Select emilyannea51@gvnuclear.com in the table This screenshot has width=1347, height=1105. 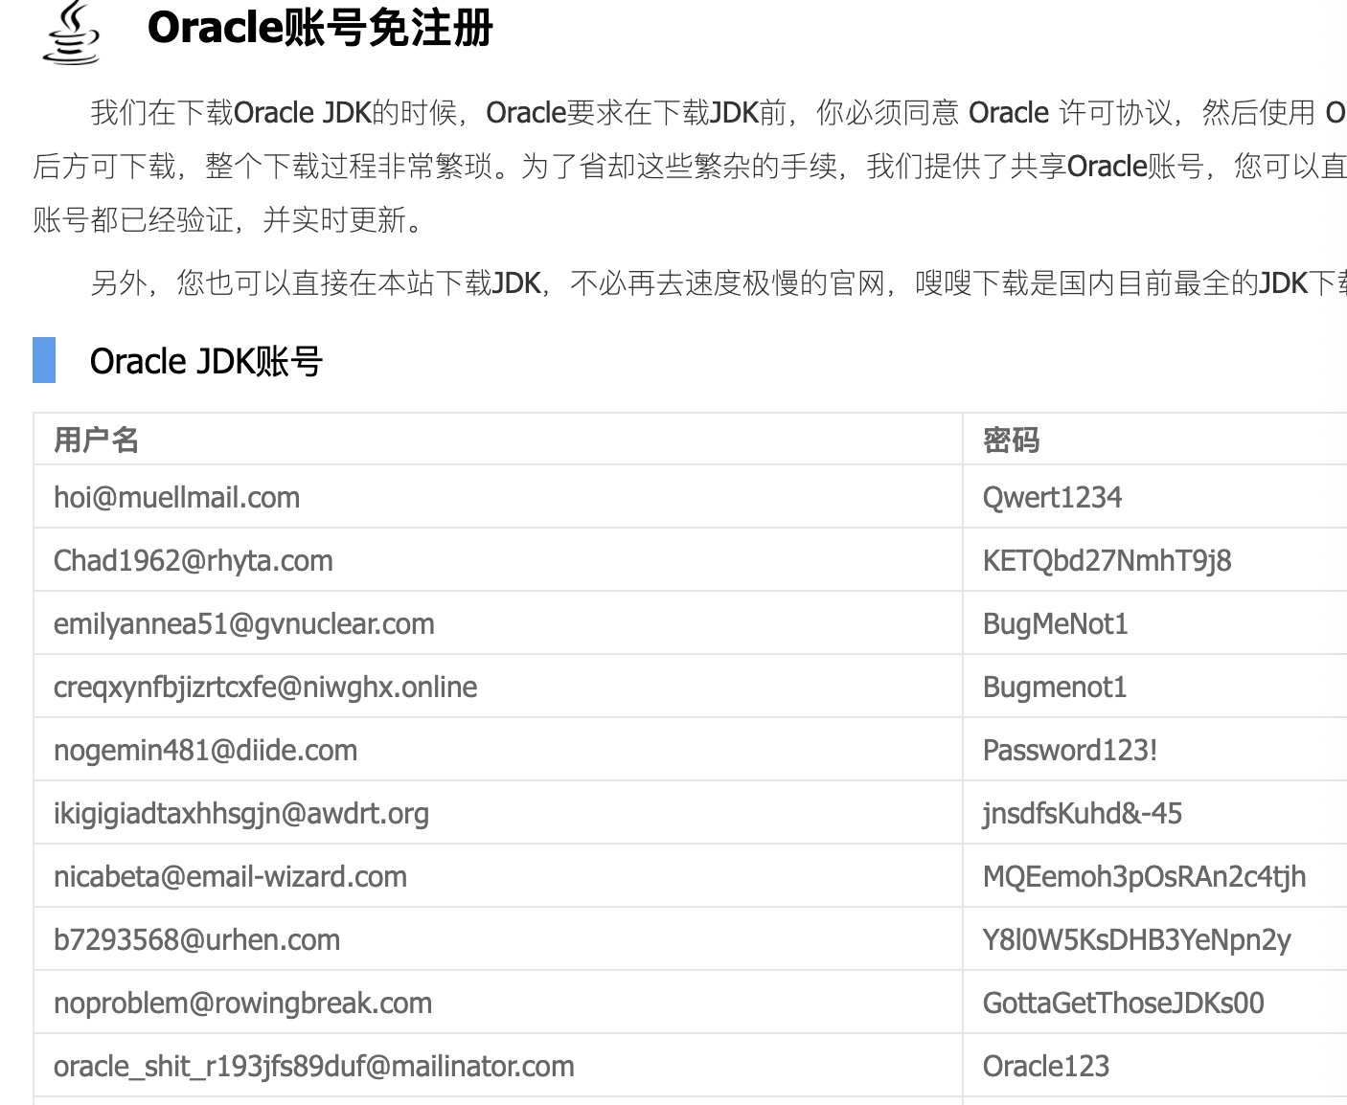[x=243, y=623]
